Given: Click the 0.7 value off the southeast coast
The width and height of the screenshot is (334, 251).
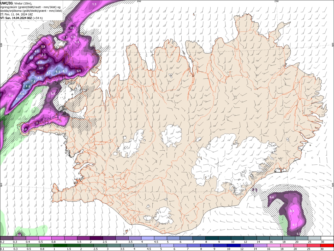Looking at the screenshot, I should click(x=295, y=225).
